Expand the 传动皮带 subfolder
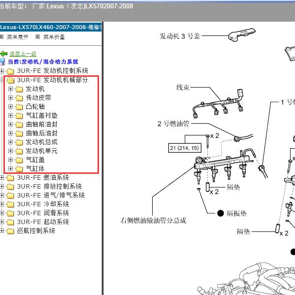Viewport: 295px width, 295px height. click(x=10, y=98)
